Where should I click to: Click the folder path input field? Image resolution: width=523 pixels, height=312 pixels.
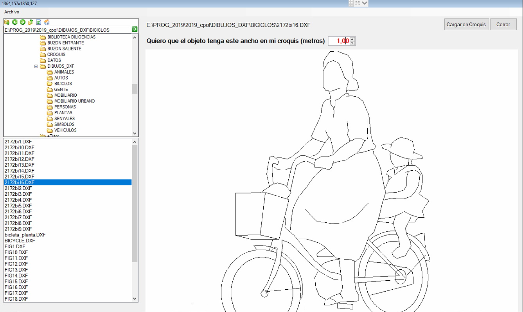(x=67, y=30)
